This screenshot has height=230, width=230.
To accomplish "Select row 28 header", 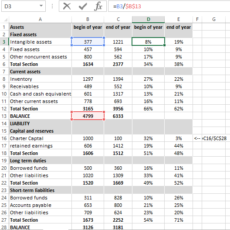I will [x=4, y=227].
